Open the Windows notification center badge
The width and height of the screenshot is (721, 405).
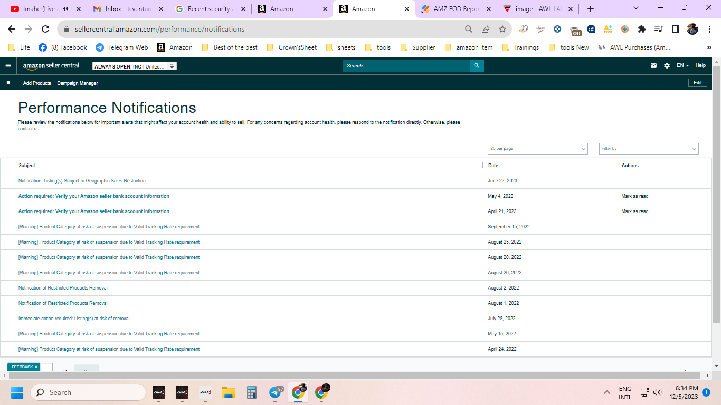(706, 392)
